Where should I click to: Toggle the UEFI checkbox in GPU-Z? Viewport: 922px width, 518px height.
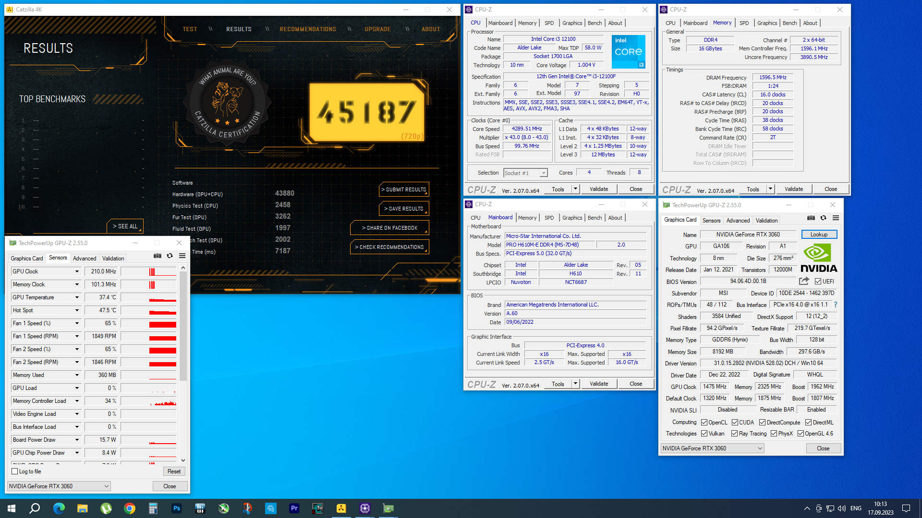pos(818,282)
